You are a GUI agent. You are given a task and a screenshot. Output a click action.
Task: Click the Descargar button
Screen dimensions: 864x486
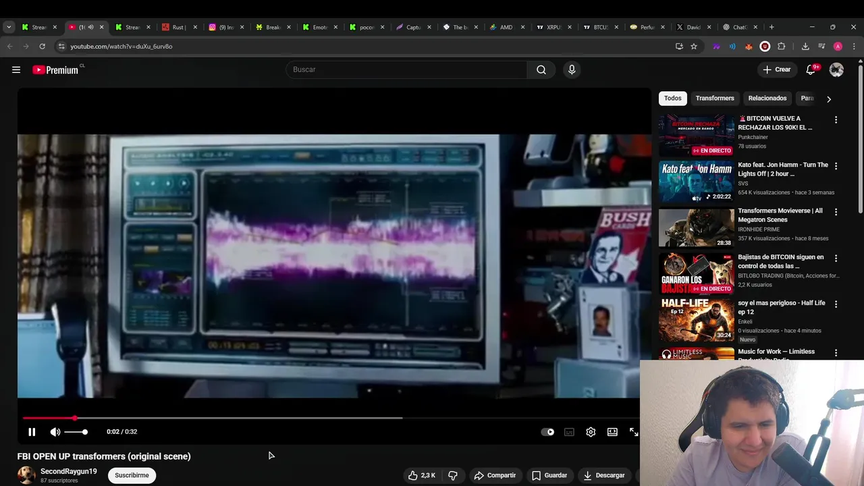pyautogui.click(x=604, y=475)
